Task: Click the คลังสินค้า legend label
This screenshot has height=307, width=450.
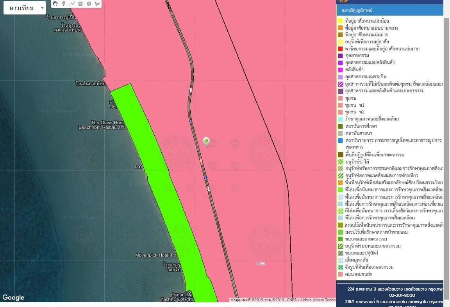Action: pos(355,70)
